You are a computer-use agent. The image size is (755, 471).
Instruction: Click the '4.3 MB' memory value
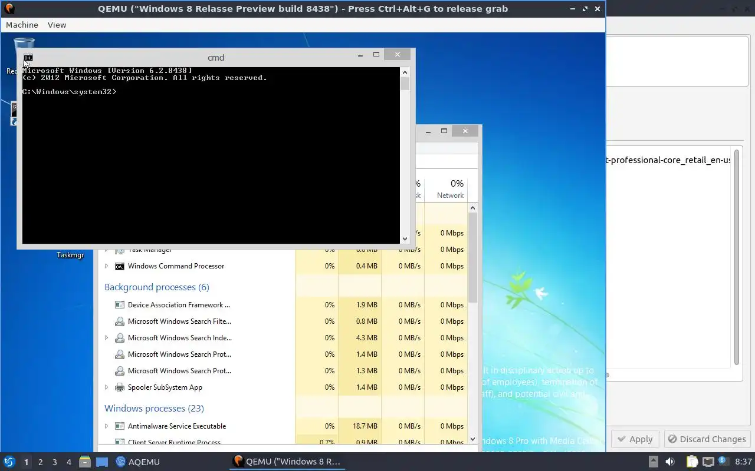click(x=367, y=338)
